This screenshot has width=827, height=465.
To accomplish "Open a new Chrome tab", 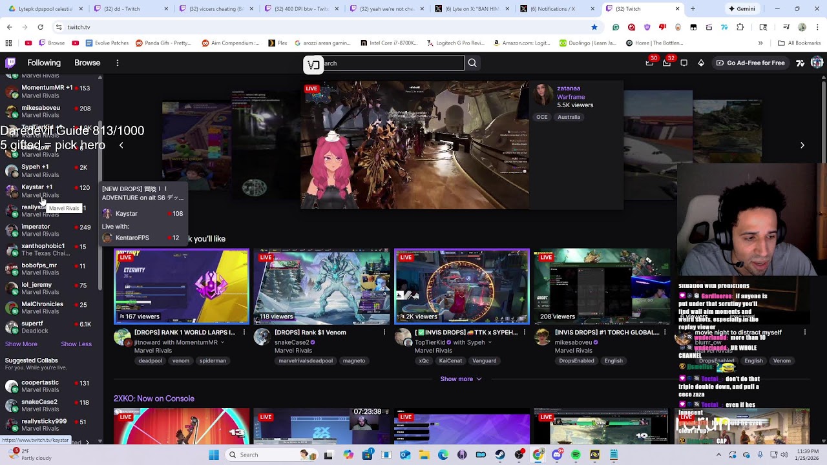I will [x=693, y=9].
